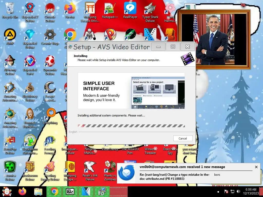Image resolution: width=263 pixels, height=197 pixels.
Task: Open the orange letter P desktop shortcut
Action: coord(110,35)
